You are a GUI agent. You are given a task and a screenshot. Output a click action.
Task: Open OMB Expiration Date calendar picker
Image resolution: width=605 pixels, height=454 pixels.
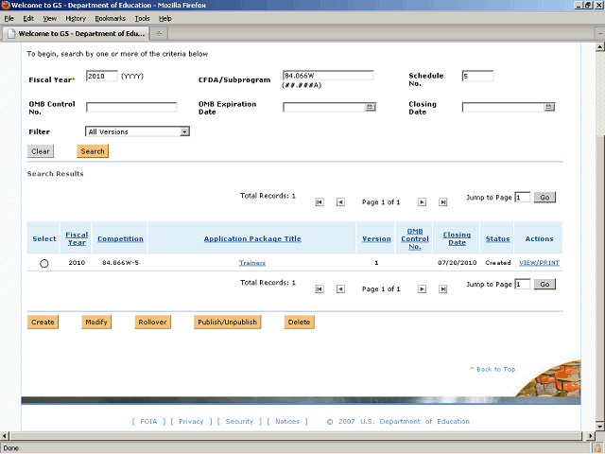[370, 107]
